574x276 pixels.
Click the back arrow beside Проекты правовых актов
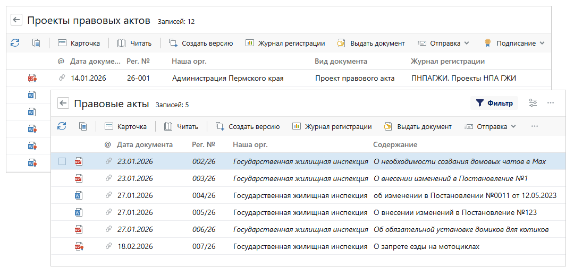(16, 20)
